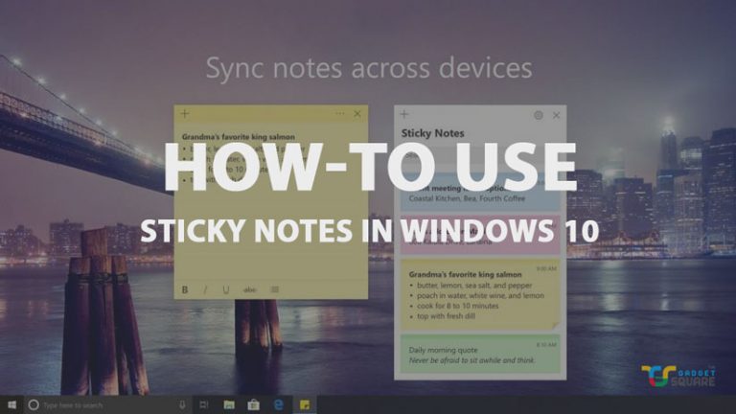736x414 pixels.
Task: Open the Windows Start menu
Action: [12, 404]
